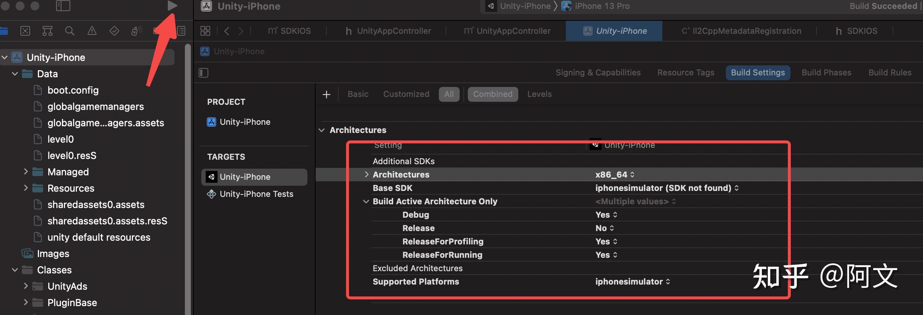Change ReleaseForProfiling Yes dropdown
The width and height of the screenshot is (923, 315).
pyautogui.click(x=606, y=241)
